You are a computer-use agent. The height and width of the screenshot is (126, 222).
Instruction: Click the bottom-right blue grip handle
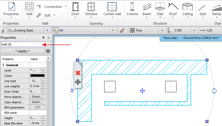207,121
